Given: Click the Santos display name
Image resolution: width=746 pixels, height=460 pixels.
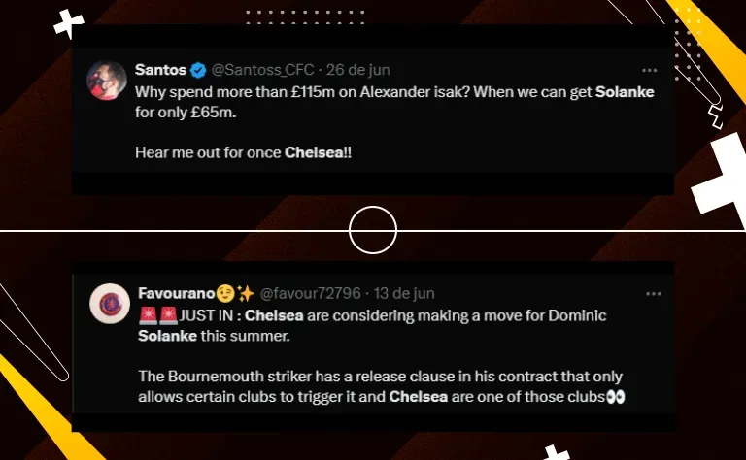Looking at the screenshot, I should (x=160, y=70).
